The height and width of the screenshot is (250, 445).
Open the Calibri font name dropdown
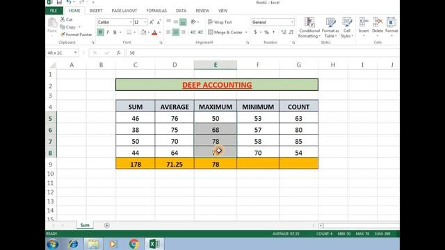[x=131, y=22]
